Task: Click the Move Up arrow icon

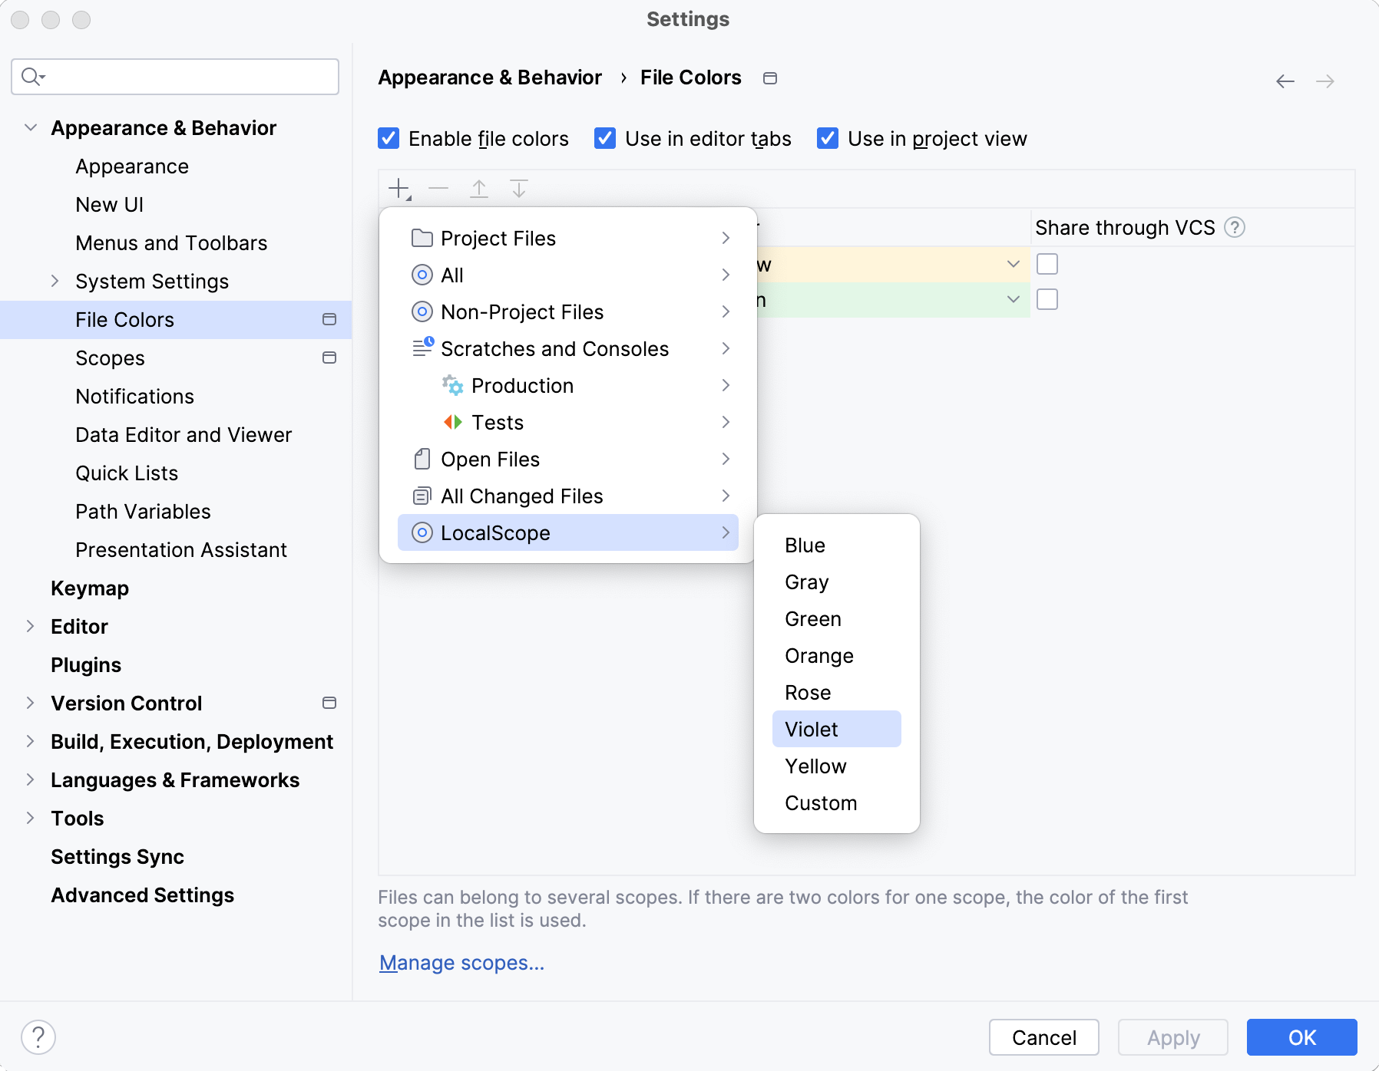Action: coord(479,189)
